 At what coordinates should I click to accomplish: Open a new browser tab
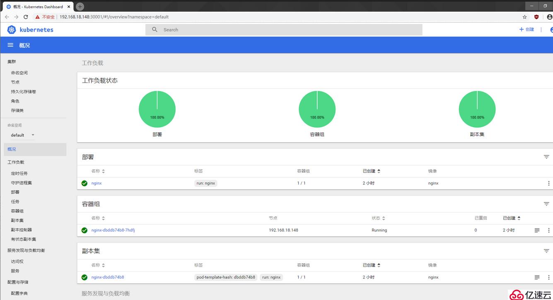[80, 7]
